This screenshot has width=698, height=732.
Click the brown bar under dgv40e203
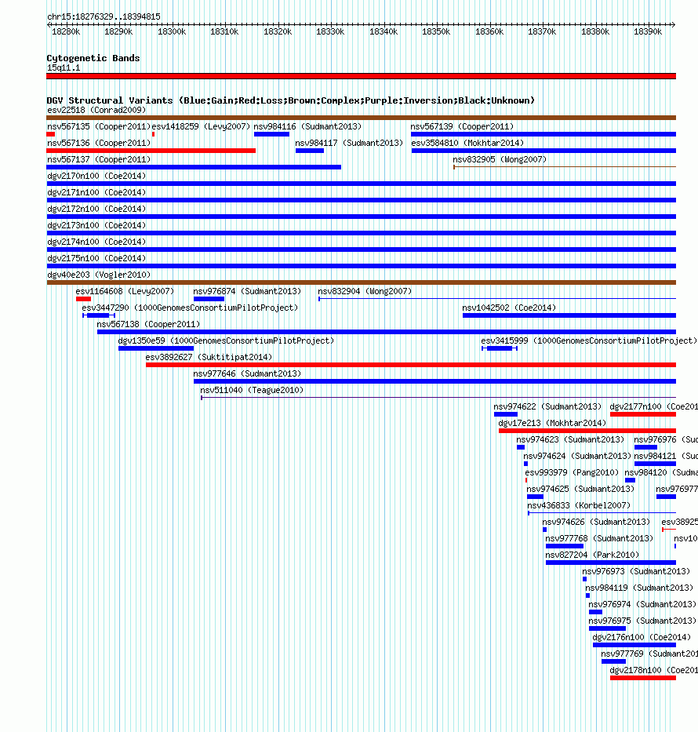point(361,282)
